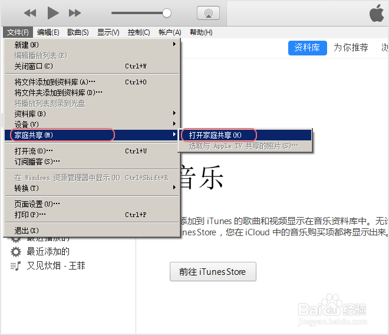Screen dimensions: 389x335
Task: Click submenu arrow on 家庭共享(M) row
Action: coord(174,134)
